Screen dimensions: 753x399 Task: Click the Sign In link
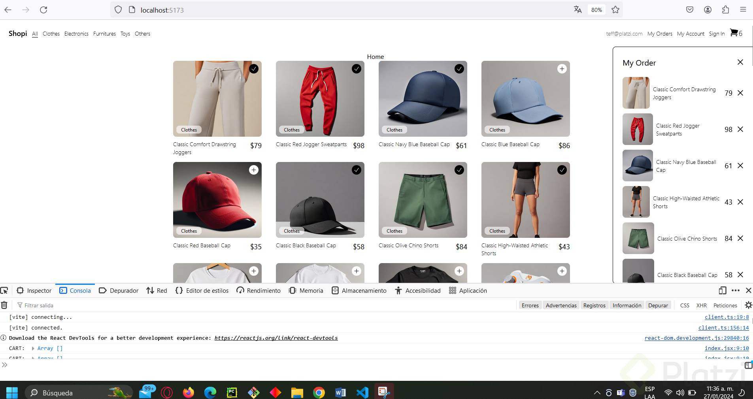click(717, 34)
